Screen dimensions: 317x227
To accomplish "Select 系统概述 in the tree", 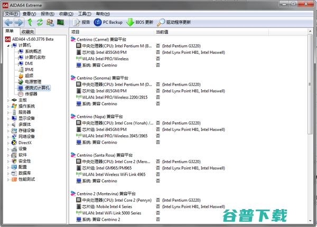I will [33, 51].
